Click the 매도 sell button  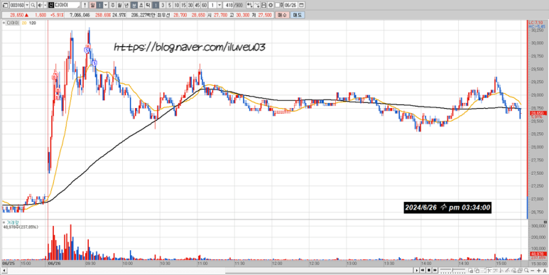coord(298,15)
